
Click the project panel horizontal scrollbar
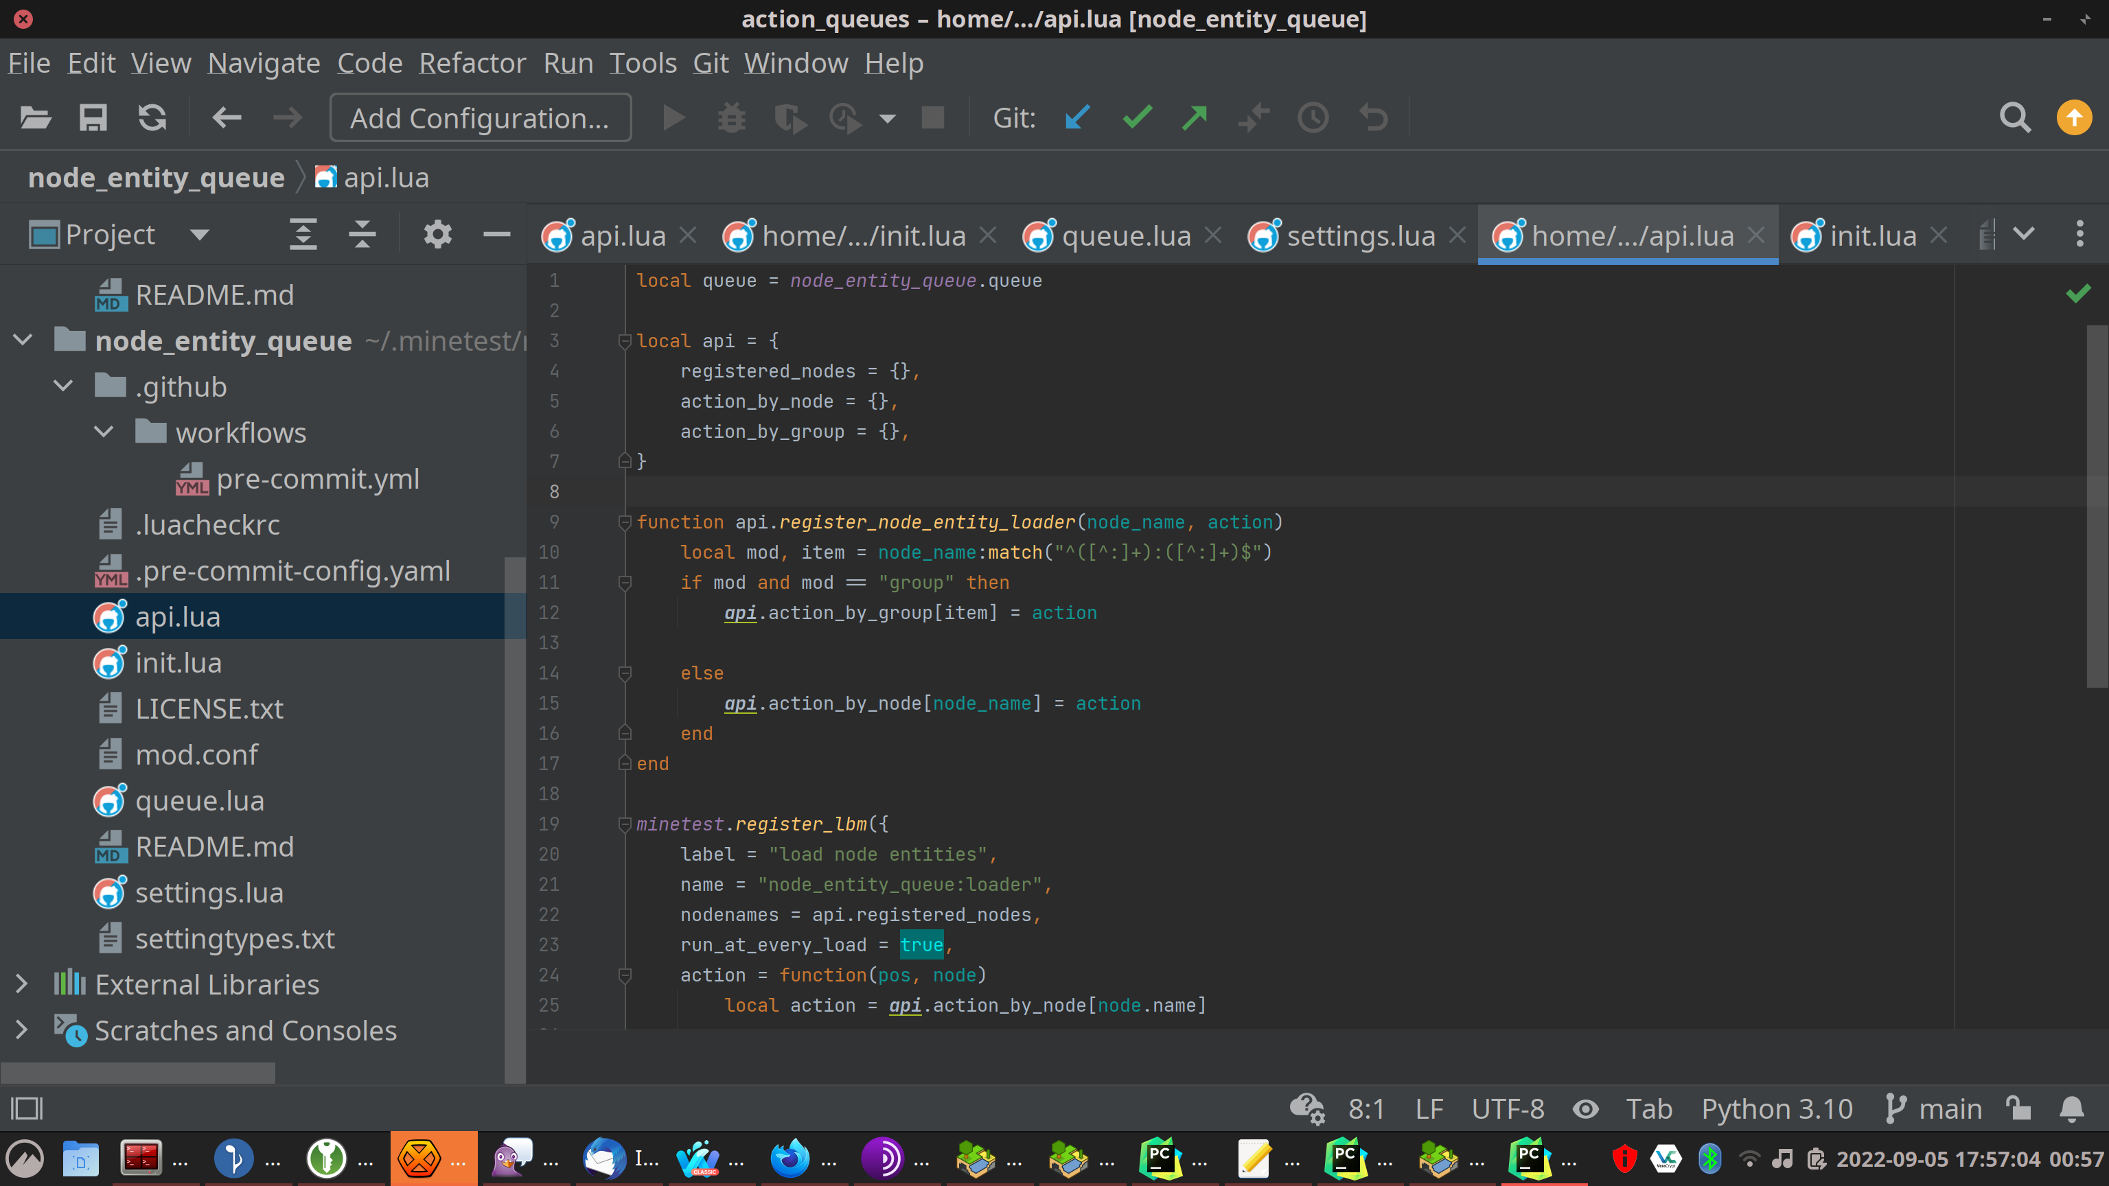[137, 1072]
